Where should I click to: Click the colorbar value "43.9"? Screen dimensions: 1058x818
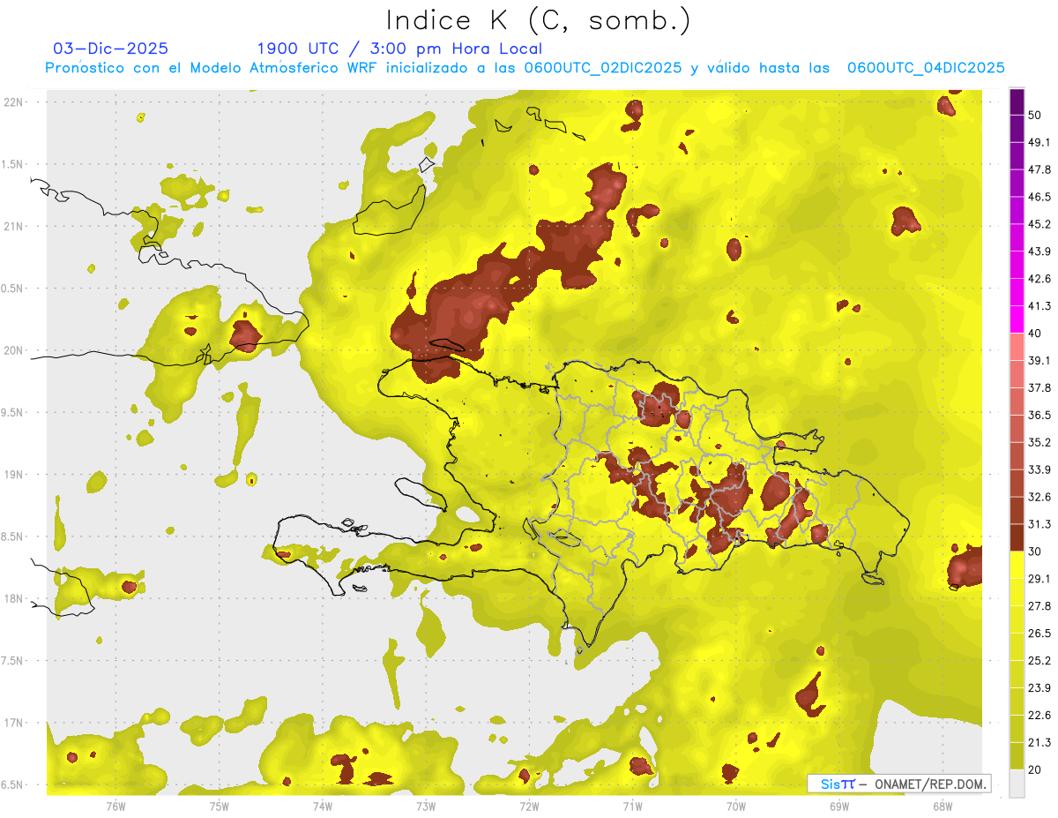[x=1039, y=251]
